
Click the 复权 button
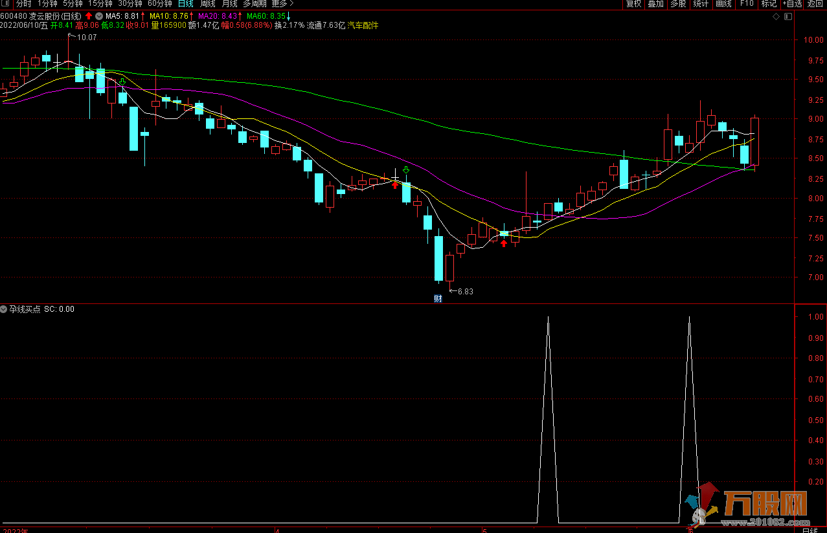[633, 4]
